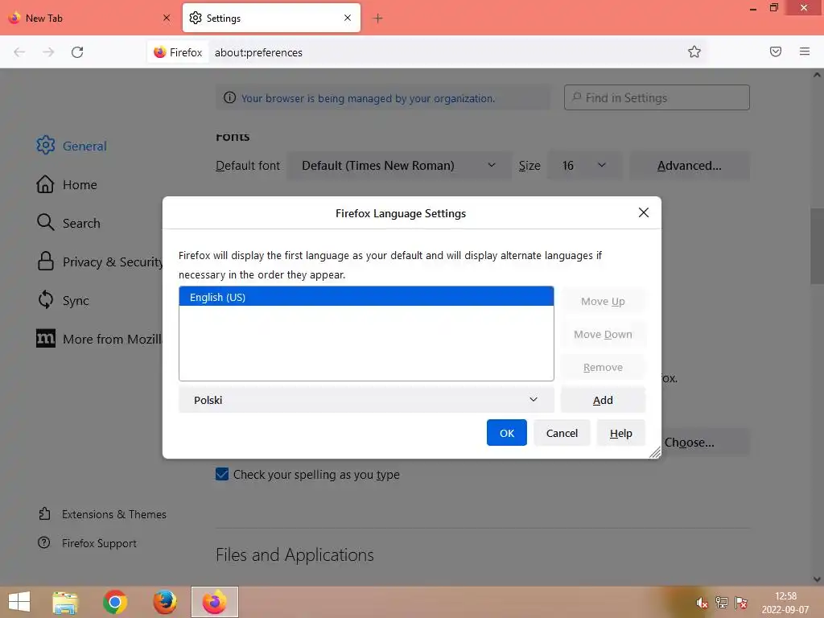
Task: Switch to the Settings tab
Action: (x=271, y=18)
